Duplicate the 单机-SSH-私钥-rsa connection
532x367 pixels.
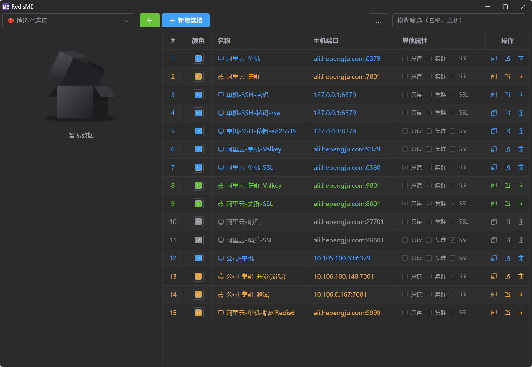[494, 113]
